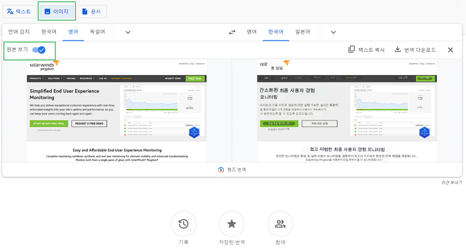Close the image translation with X

pyautogui.click(x=451, y=50)
